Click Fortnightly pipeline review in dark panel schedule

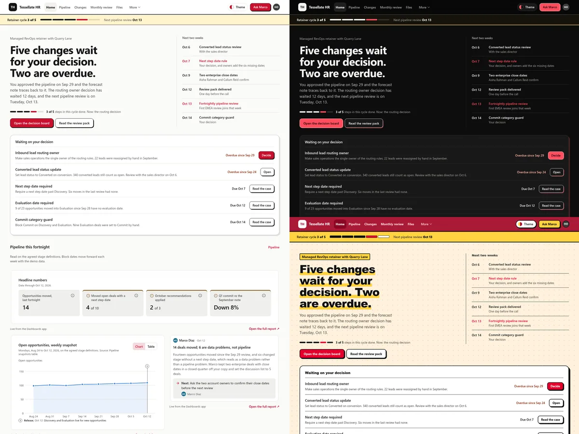coord(508,104)
